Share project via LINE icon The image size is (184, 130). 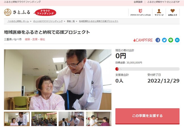click(x=171, y=40)
